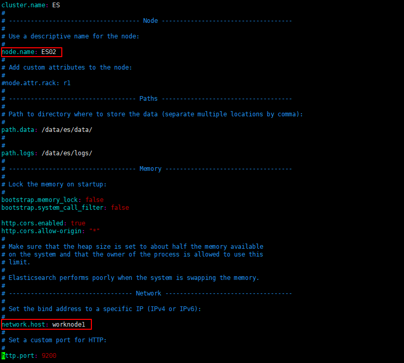Screen dimensions: 404x363
Task: Click comment 'Lock the memory on startup'
Action: click(x=54, y=184)
